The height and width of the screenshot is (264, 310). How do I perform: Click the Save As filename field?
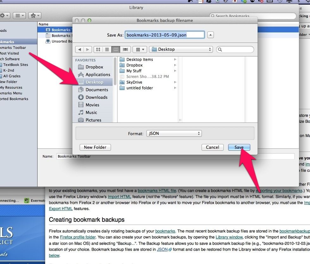click(164, 35)
